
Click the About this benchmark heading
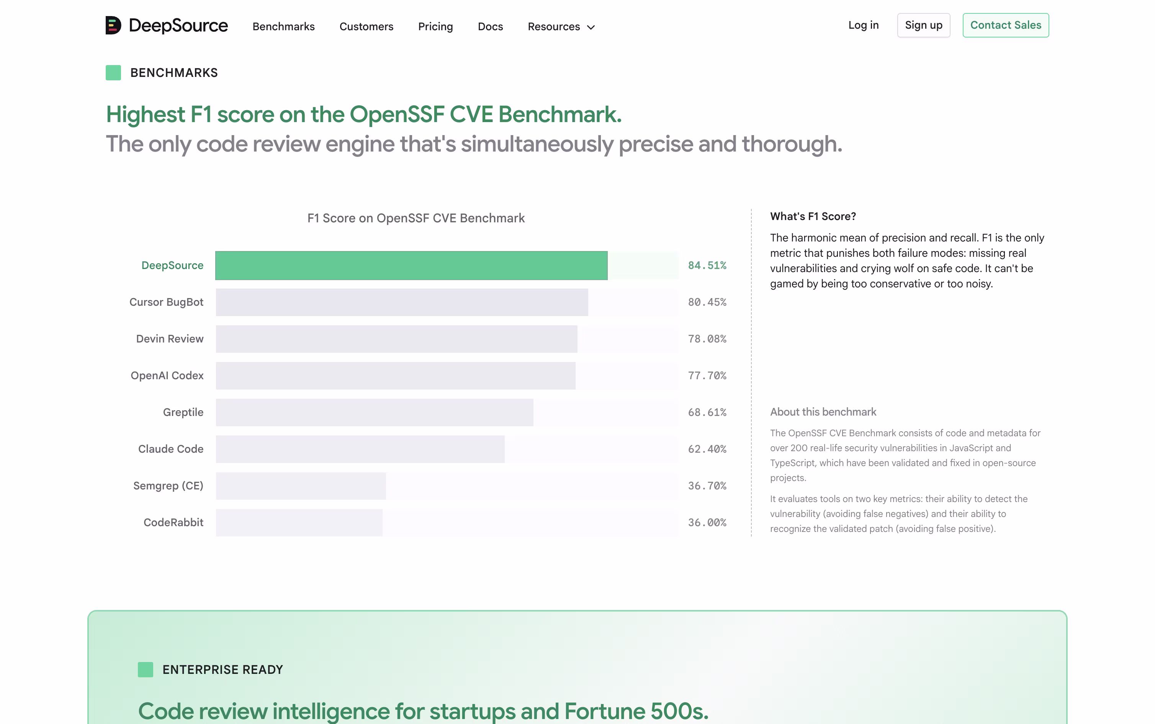click(823, 412)
